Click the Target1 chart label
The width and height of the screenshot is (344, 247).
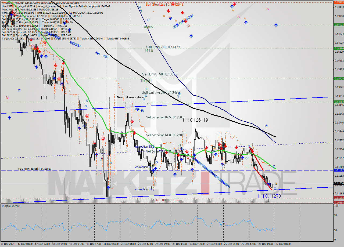[146, 81]
